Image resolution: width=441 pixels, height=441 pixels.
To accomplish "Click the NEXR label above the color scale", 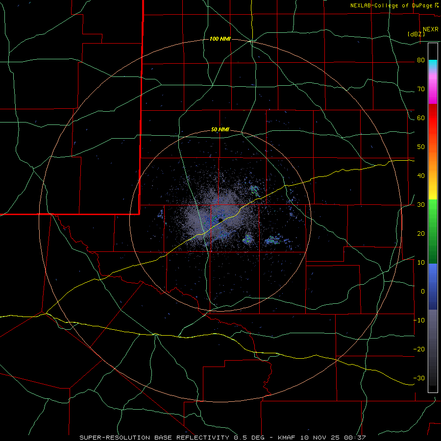I will pos(431,29).
